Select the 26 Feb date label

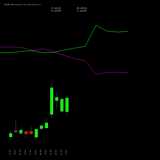[x=61, y=152]
